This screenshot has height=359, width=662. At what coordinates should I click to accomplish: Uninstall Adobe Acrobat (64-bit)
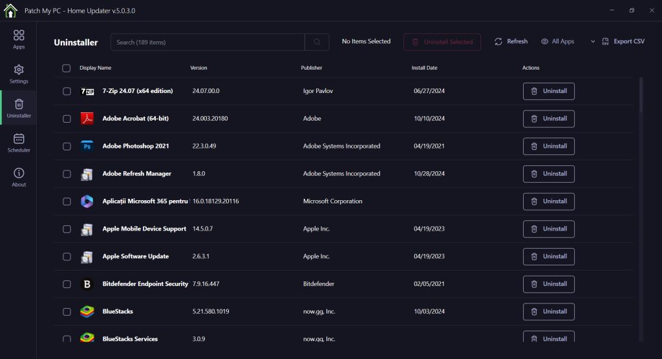pyautogui.click(x=548, y=119)
